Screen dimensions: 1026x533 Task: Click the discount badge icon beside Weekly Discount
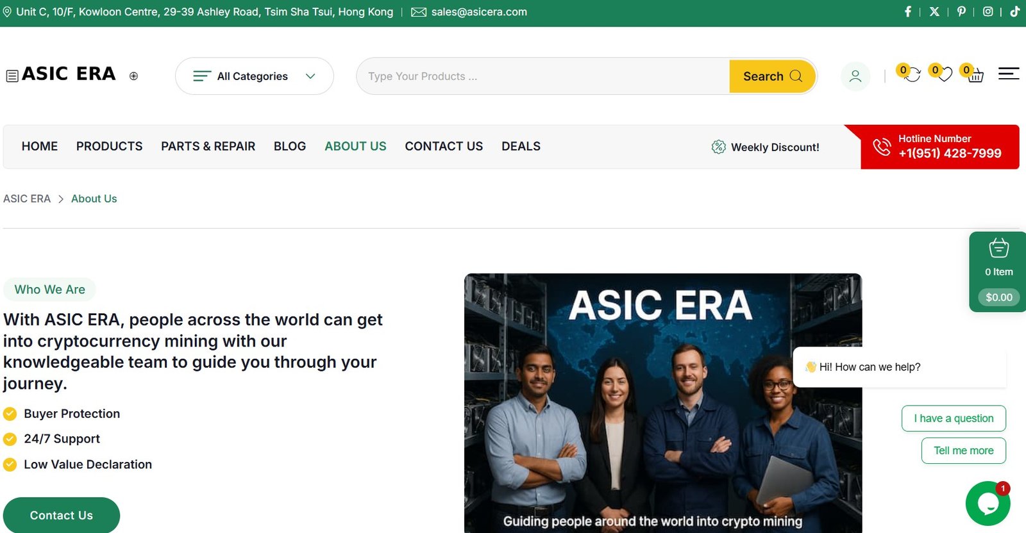coord(719,147)
